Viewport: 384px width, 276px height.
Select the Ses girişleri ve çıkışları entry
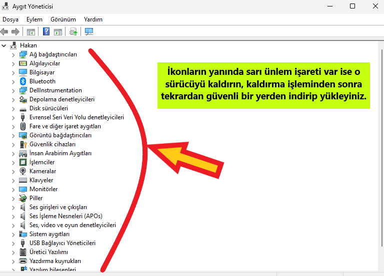(58, 207)
